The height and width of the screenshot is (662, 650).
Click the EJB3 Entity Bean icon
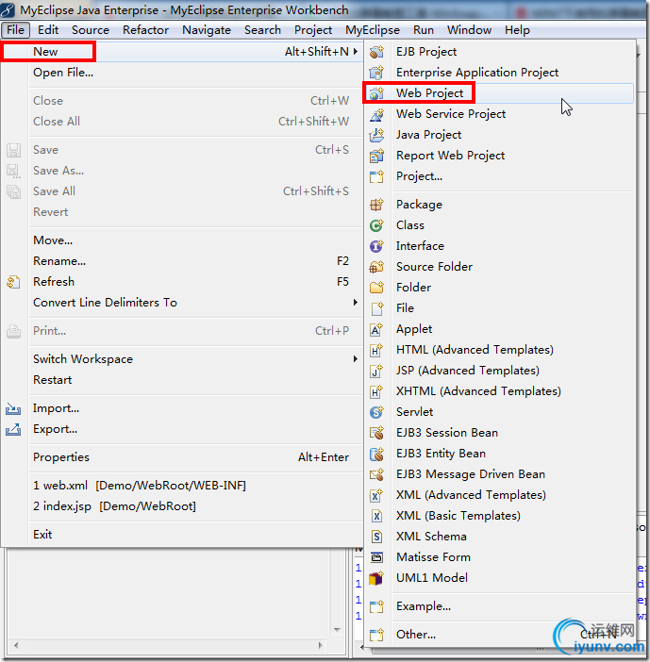point(376,454)
